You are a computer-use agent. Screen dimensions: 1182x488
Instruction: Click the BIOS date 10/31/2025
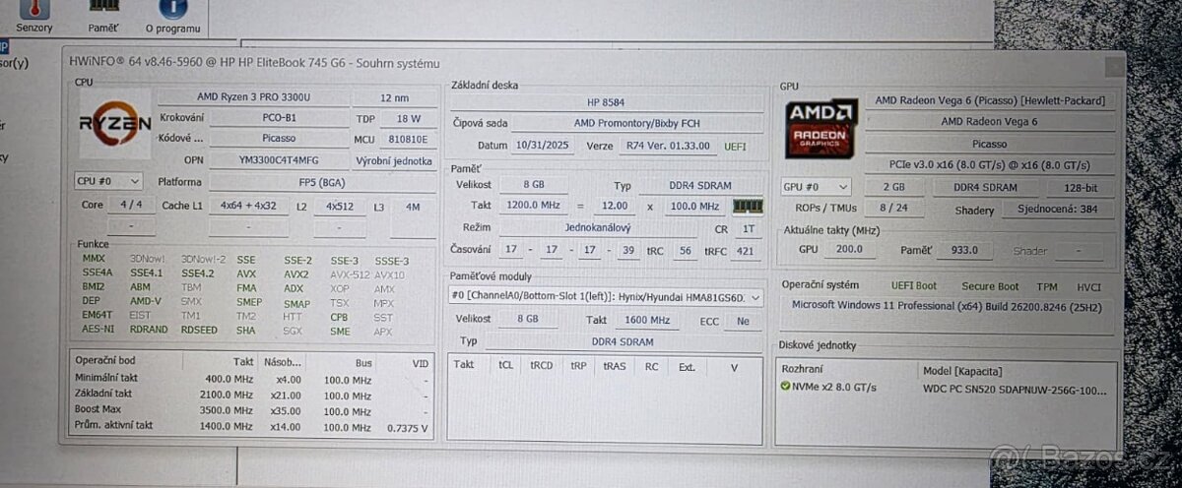coord(541,145)
